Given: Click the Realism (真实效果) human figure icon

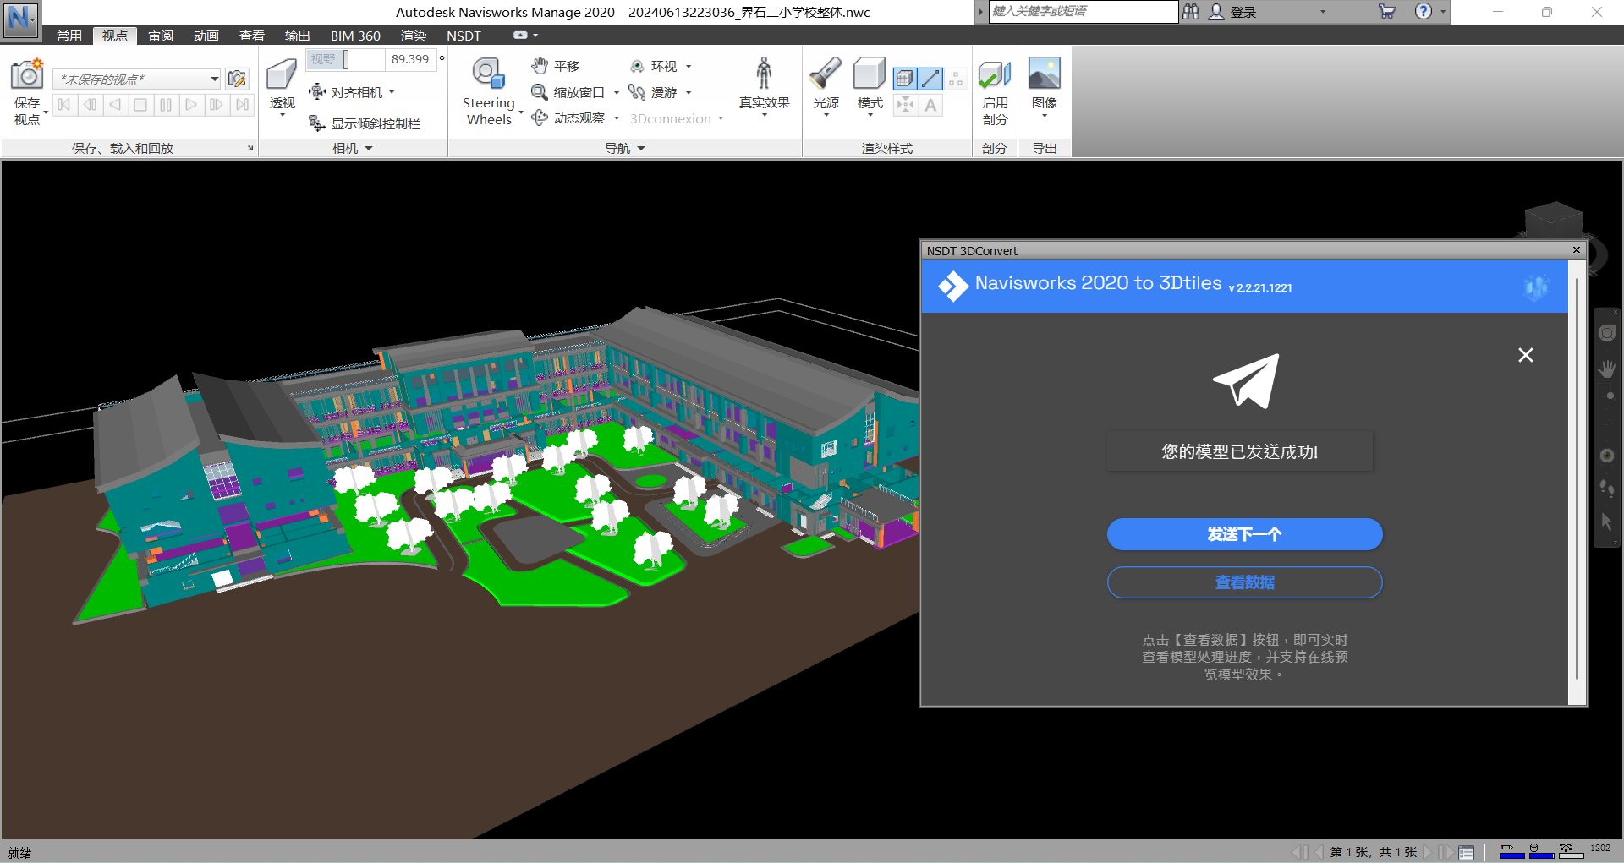Looking at the screenshot, I should (764, 74).
